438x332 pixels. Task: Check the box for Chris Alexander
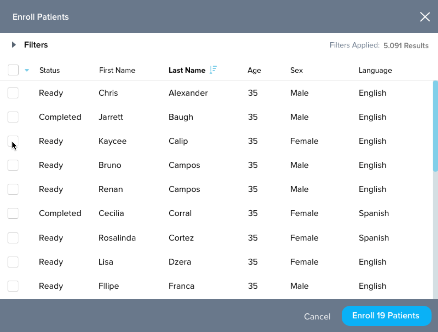tap(13, 93)
